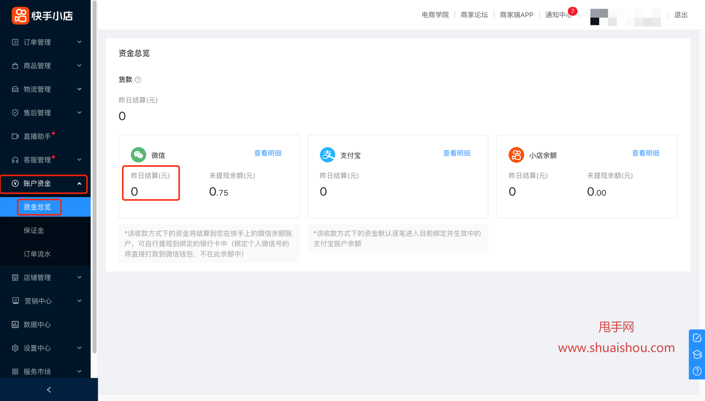Screen dimensions: 705x401
Task: Click the customer service headset icon
Action: 15,160
